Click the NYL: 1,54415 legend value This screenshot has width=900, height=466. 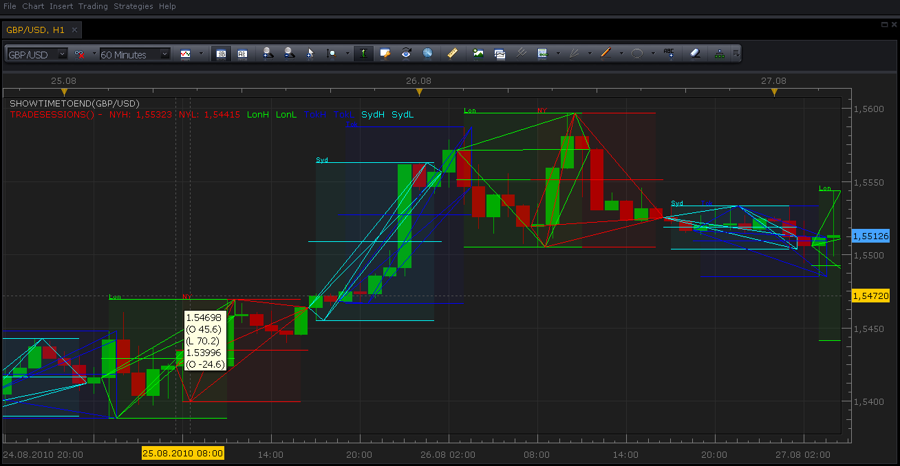tap(209, 115)
